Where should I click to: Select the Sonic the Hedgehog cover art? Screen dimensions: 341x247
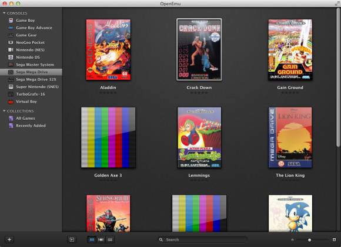coord(290,214)
